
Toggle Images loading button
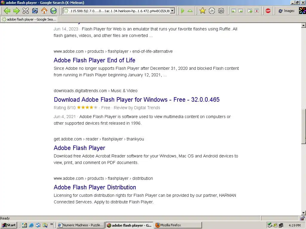point(286,11)
